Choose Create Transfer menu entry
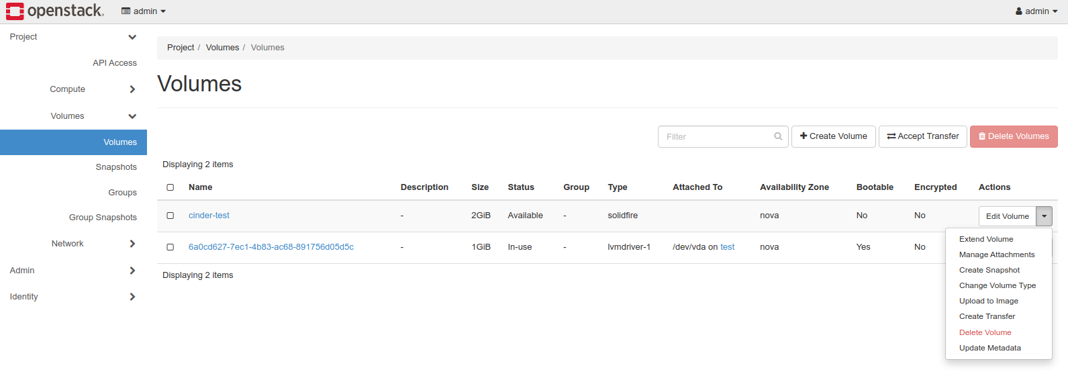Image resolution: width=1068 pixels, height=374 pixels. click(x=987, y=316)
